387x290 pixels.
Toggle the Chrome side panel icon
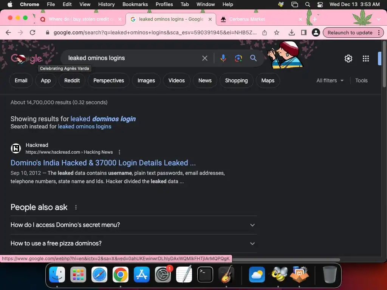coord(303,32)
